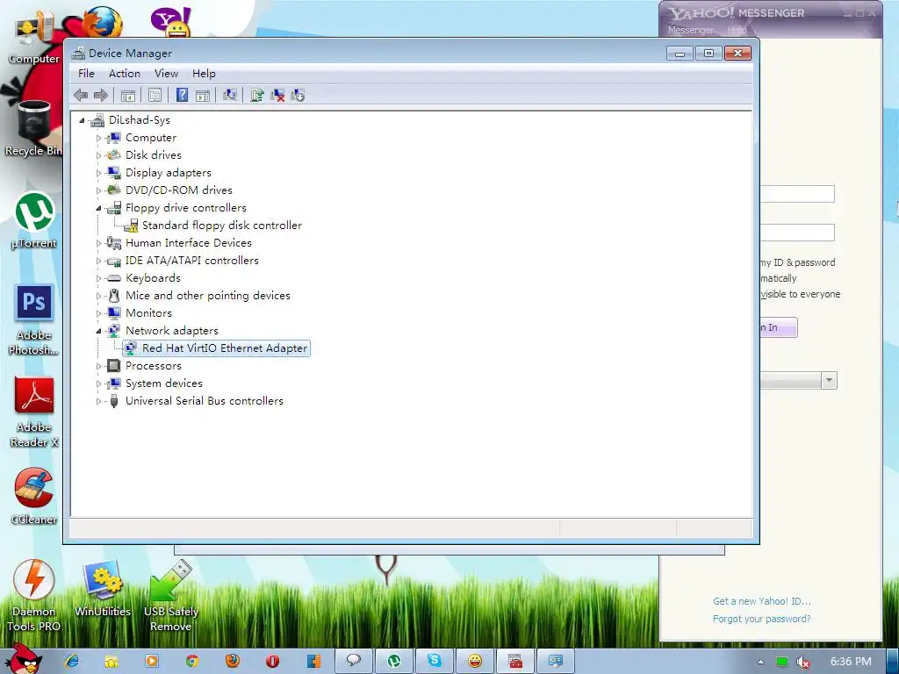Select the Daemon Tools PRO desktop icon
The image size is (899, 674).
34,596
